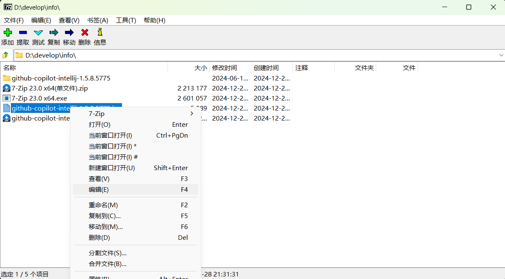Image resolution: width=505 pixels, height=279 pixels.
Task: Click modified date 2024-06-1... of folder row
Action: (230, 78)
